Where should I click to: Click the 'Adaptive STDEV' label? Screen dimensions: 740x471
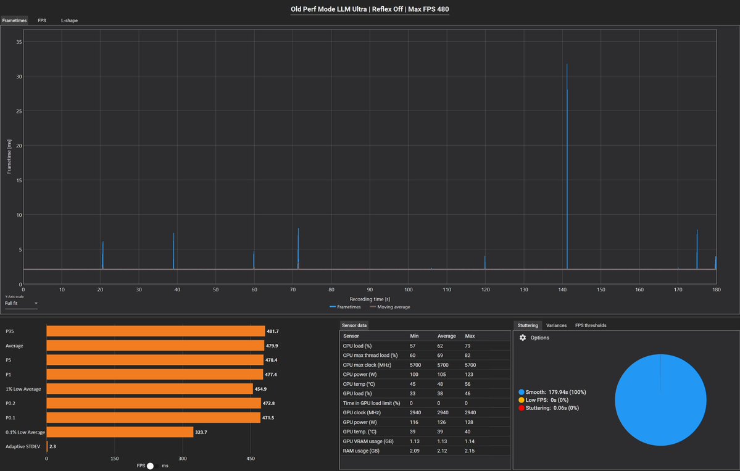tap(23, 446)
